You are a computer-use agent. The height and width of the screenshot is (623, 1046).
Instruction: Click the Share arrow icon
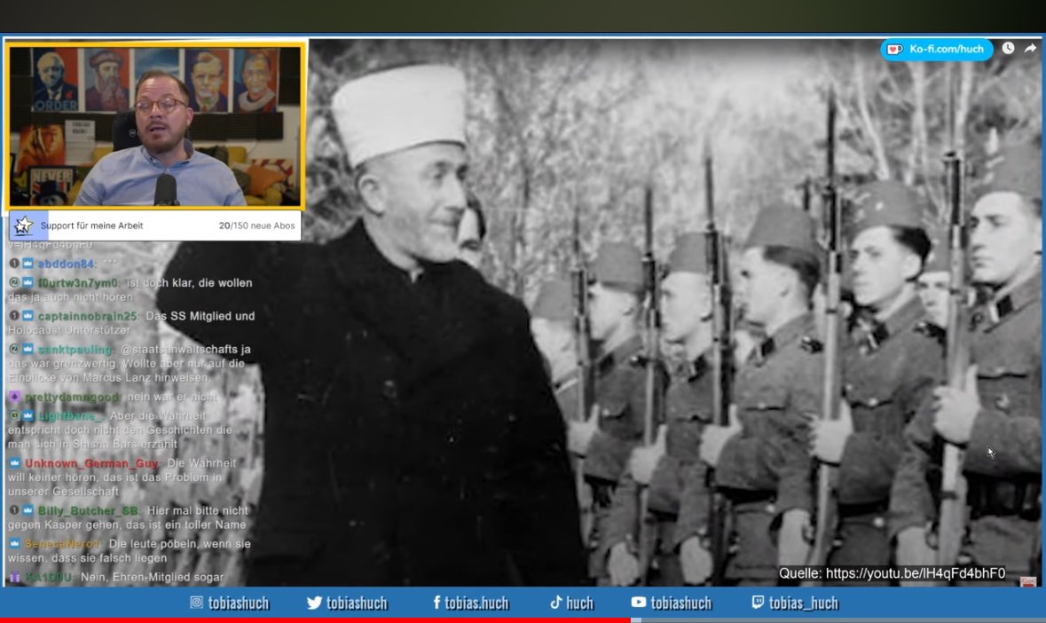(1031, 48)
